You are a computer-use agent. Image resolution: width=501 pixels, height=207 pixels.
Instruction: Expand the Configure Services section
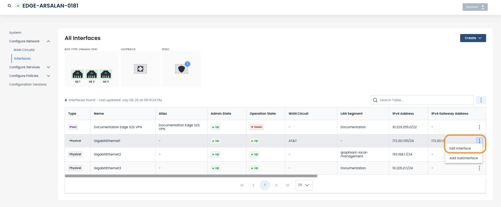point(48,67)
